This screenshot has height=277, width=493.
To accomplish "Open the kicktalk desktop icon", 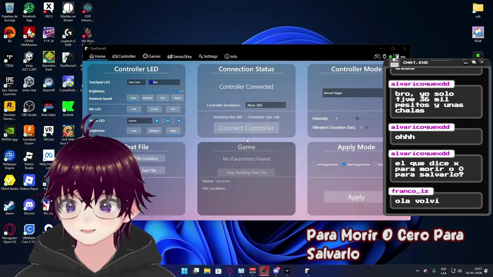I will tap(68, 108).
